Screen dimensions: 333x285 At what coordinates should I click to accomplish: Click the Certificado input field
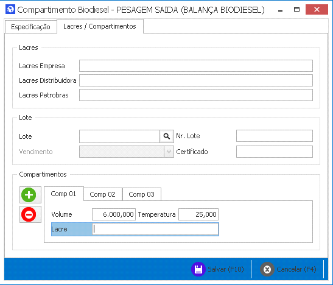(275, 152)
